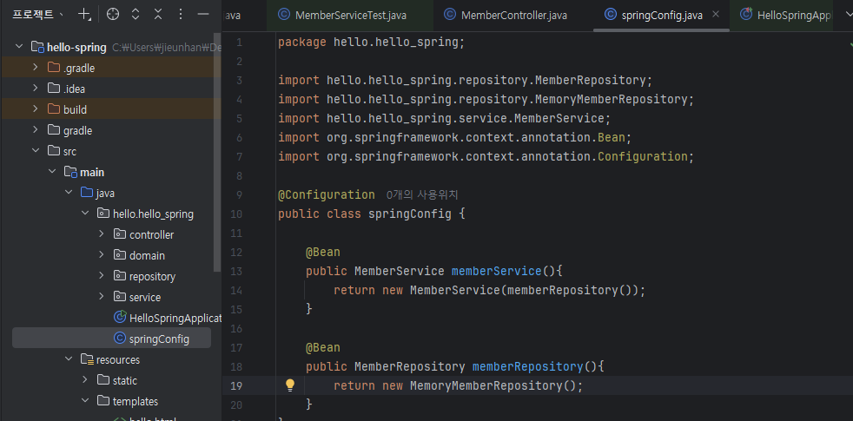Expand the .gradle folder
This screenshot has height=421, width=853.
click(x=36, y=68)
